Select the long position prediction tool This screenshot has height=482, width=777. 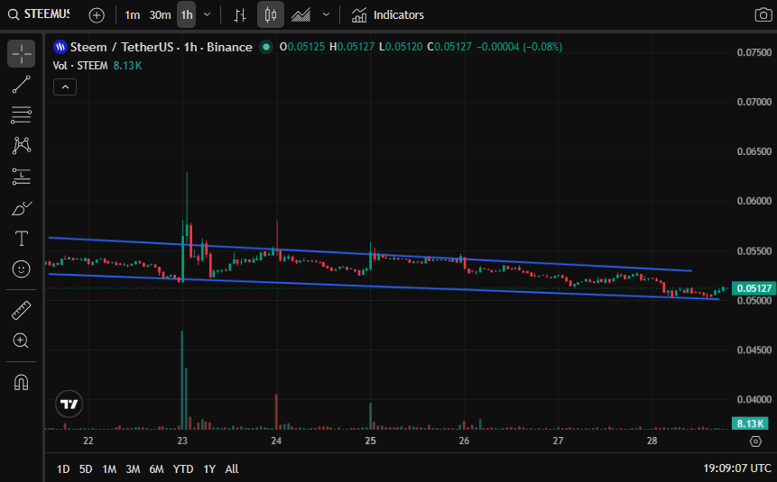[x=22, y=177]
